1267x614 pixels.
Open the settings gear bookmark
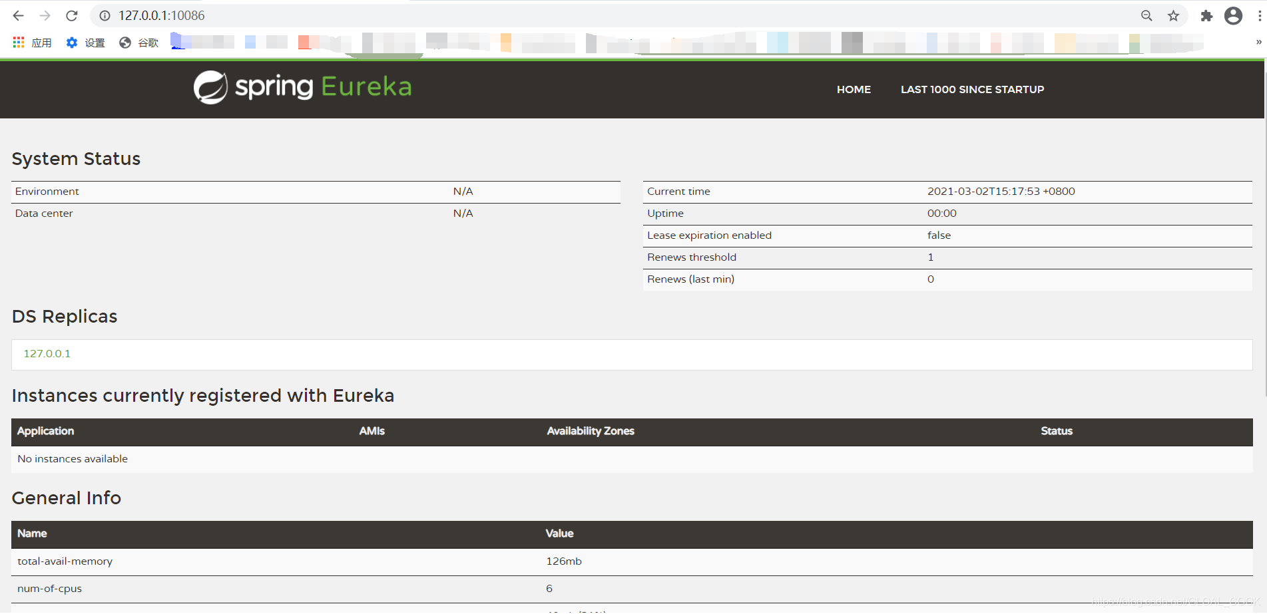tap(72, 43)
